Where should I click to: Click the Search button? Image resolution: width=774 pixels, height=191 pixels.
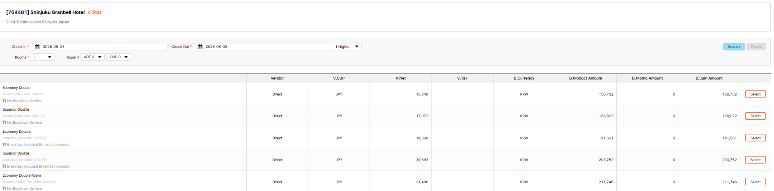734,47
